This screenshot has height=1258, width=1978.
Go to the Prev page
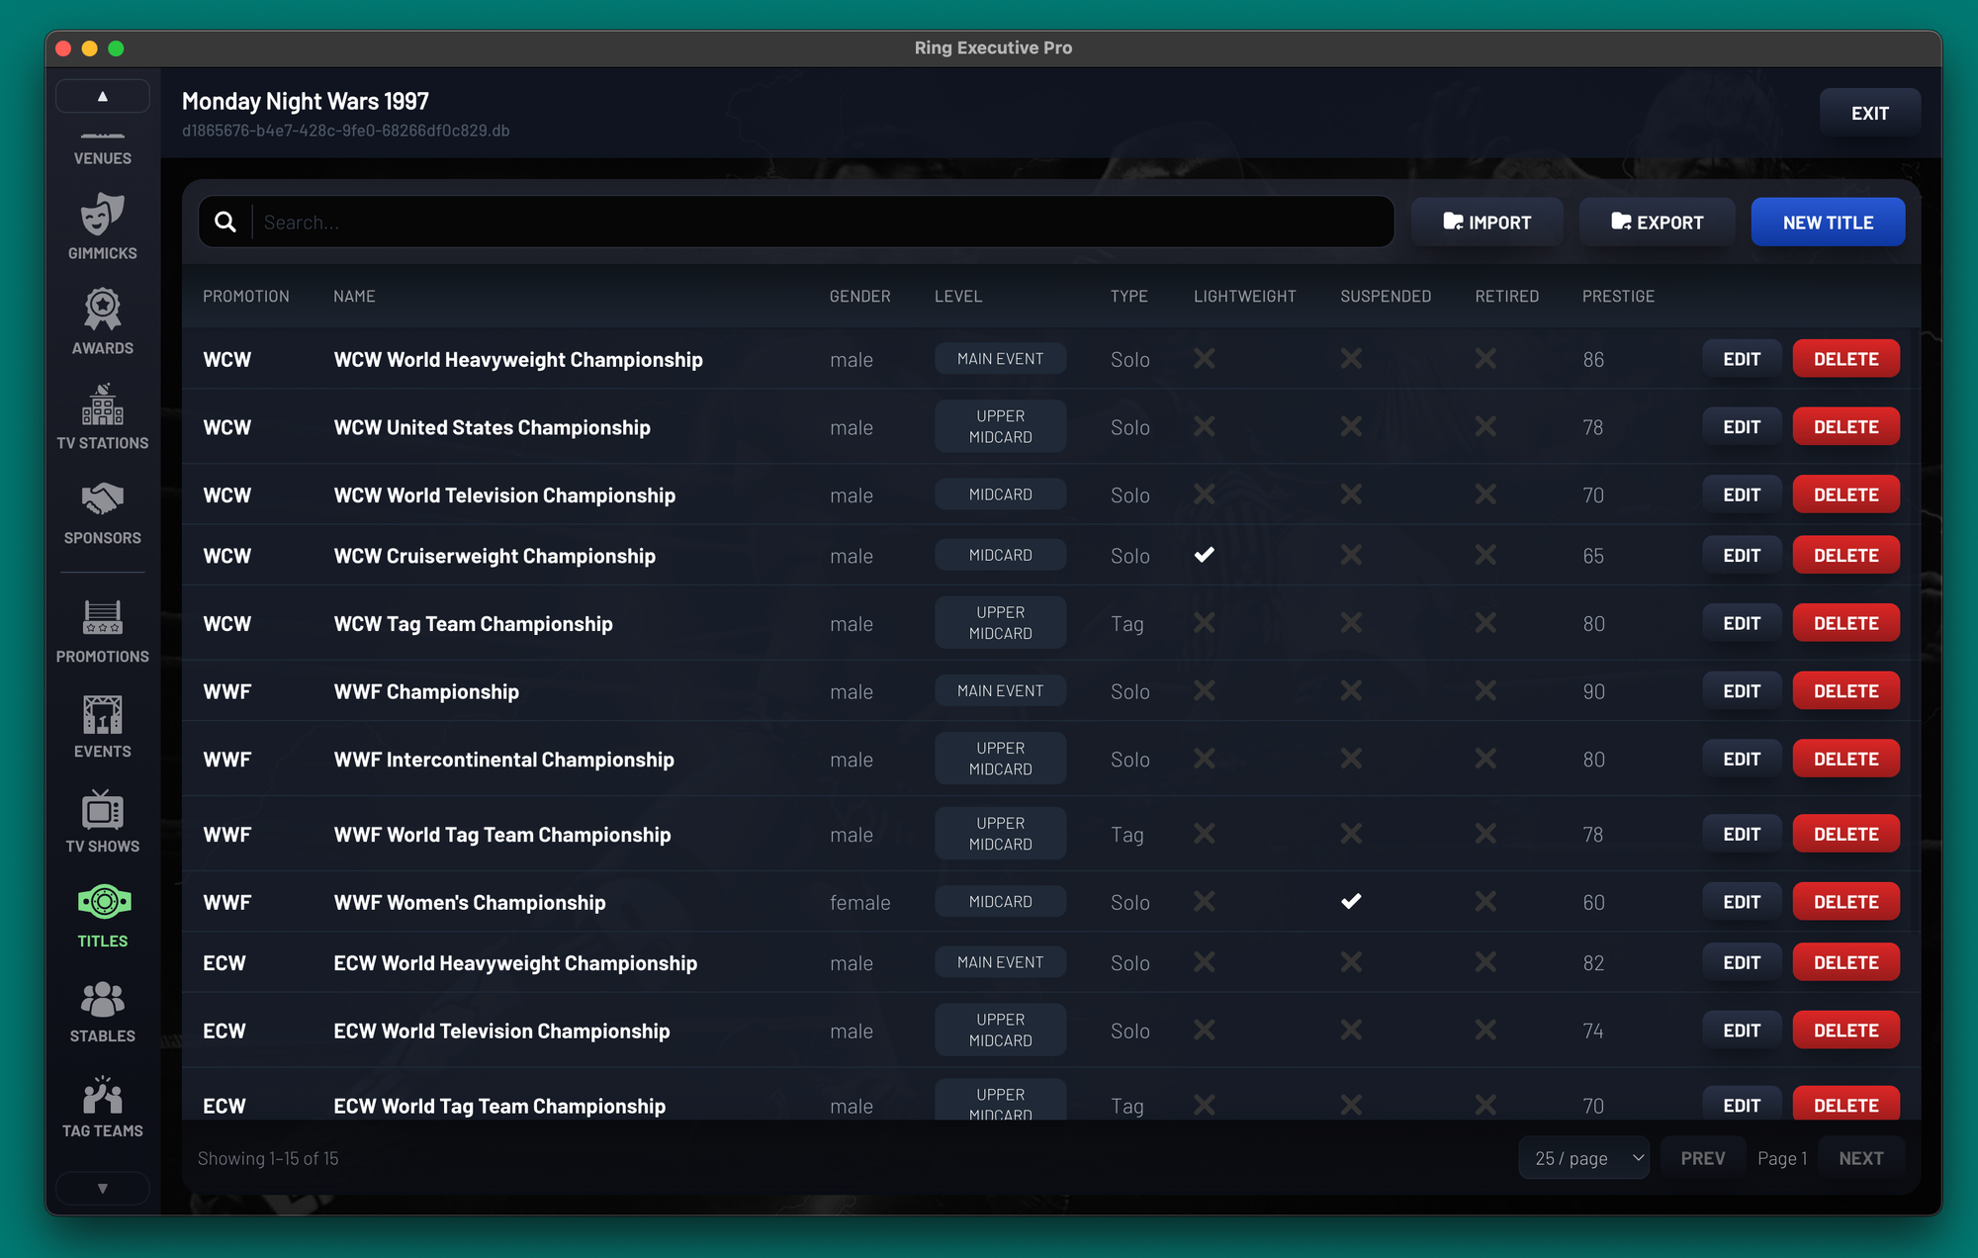(x=1702, y=1158)
